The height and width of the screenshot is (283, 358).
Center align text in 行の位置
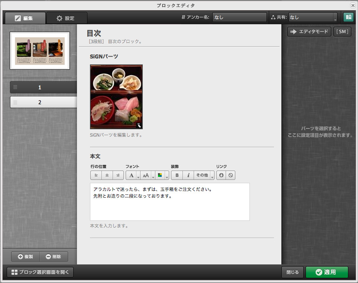pyautogui.click(x=107, y=175)
